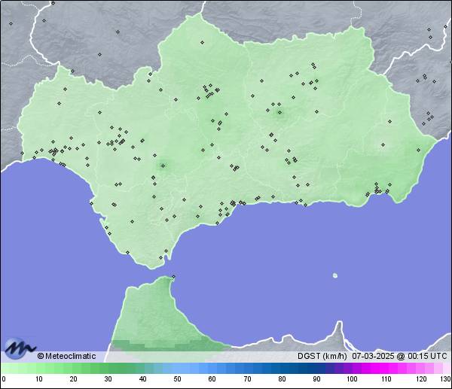The width and height of the screenshot is (452, 389).
Task: Click the 0 km/h legend label
Action: 3,379
